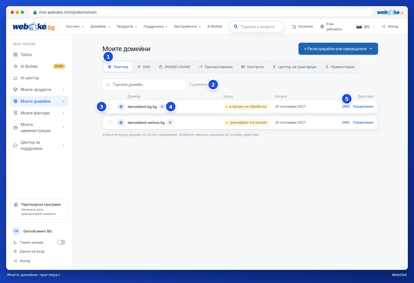This screenshot has width=414, height=283.
Task: Click the globe icon of demoklient-bg.bg row
Action: coord(121,107)
